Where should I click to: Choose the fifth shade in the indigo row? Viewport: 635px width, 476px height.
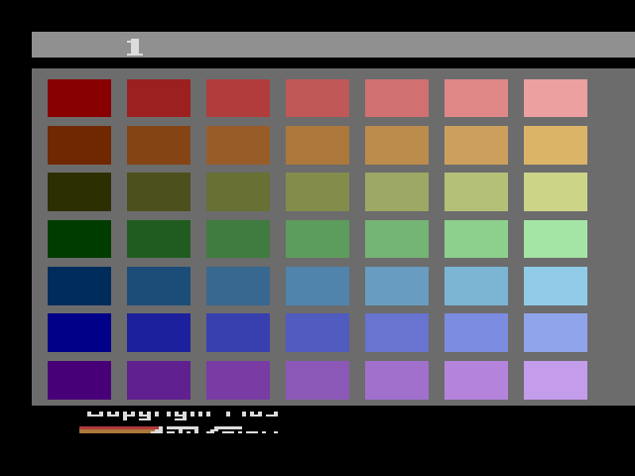(397, 333)
